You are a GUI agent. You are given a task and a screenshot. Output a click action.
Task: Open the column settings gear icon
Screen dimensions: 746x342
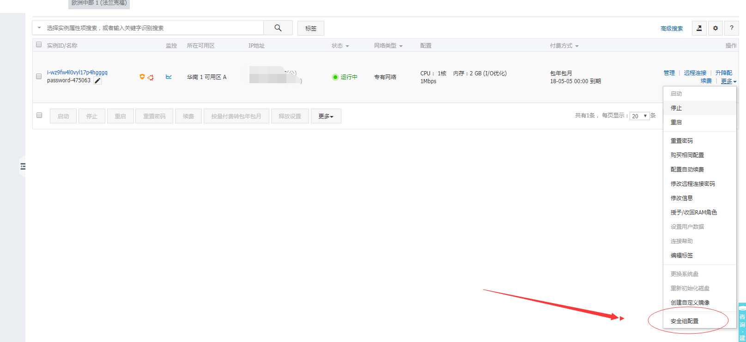point(716,28)
